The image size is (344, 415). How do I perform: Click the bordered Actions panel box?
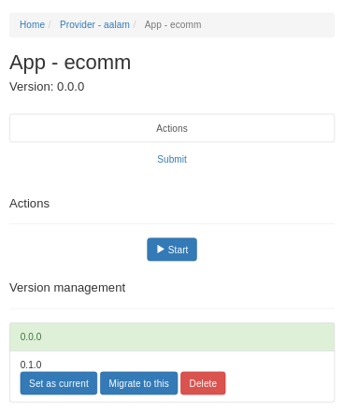pyautogui.click(x=172, y=128)
